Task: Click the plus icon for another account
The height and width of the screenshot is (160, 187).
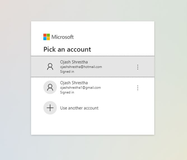Action: click(50, 108)
